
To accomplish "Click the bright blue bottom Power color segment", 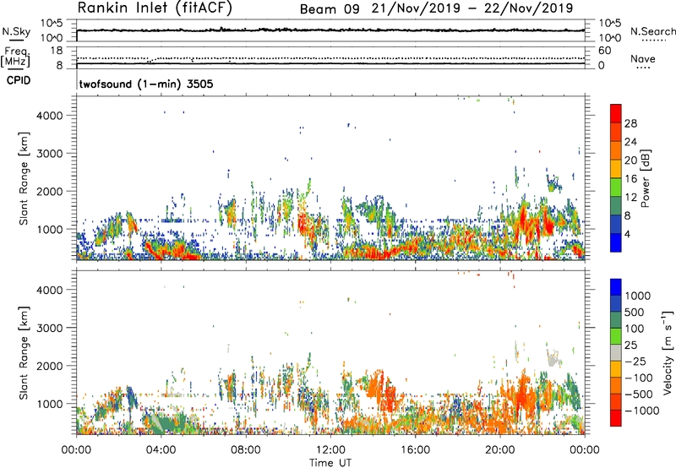I will point(616,242).
